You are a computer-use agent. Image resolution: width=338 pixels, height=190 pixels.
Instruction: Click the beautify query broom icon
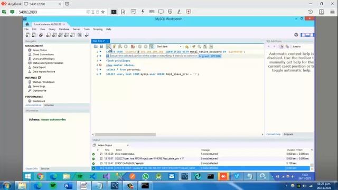[194, 46]
